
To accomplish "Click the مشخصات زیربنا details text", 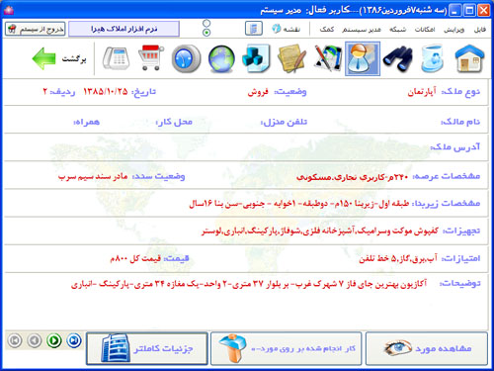I will 299,204.
